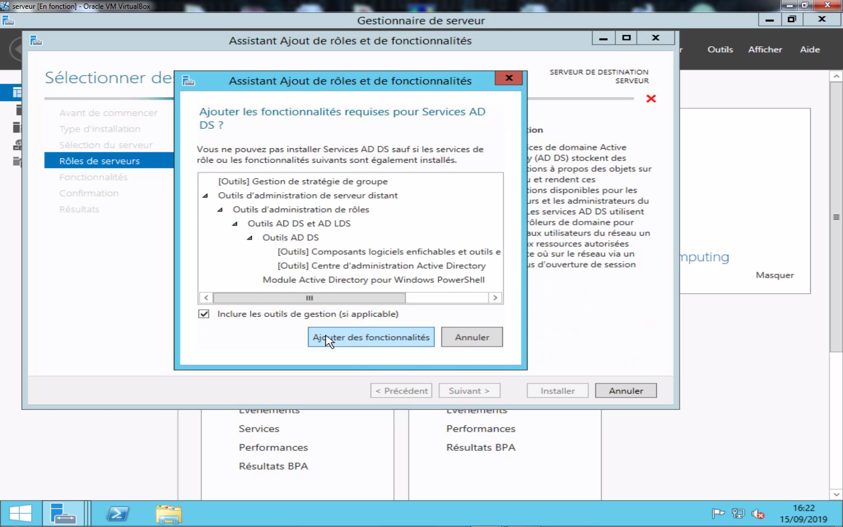
Task: Collapse Outils d'administration de rôles node
Action: (220, 210)
